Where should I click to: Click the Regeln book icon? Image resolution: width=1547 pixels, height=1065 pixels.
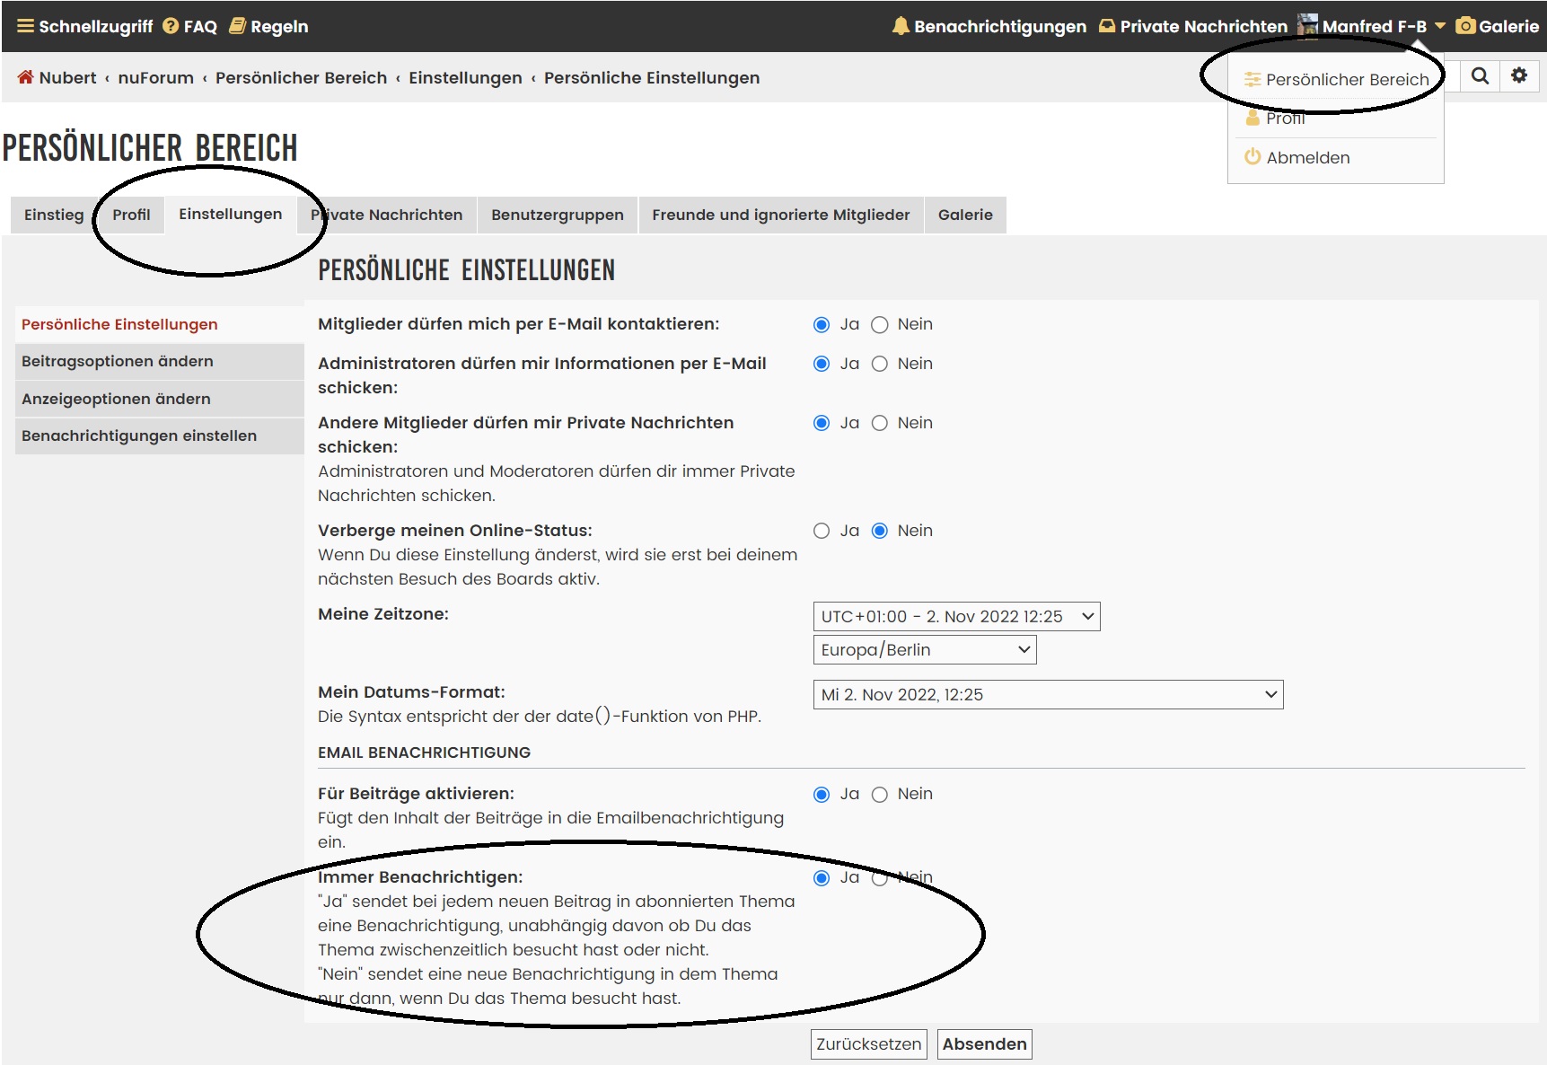237,26
